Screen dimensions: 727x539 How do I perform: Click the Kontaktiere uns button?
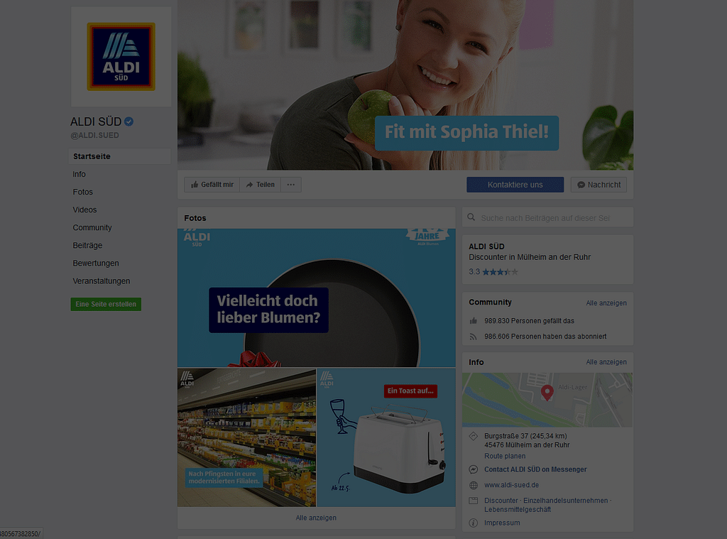coord(515,185)
